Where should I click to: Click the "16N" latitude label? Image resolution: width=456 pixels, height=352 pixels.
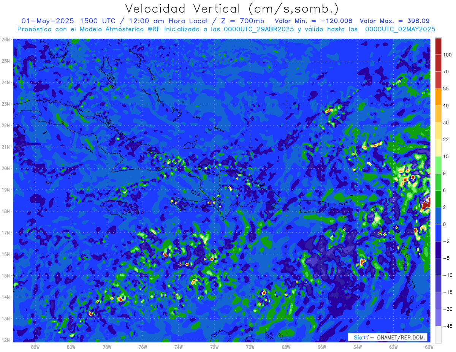click(5, 254)
